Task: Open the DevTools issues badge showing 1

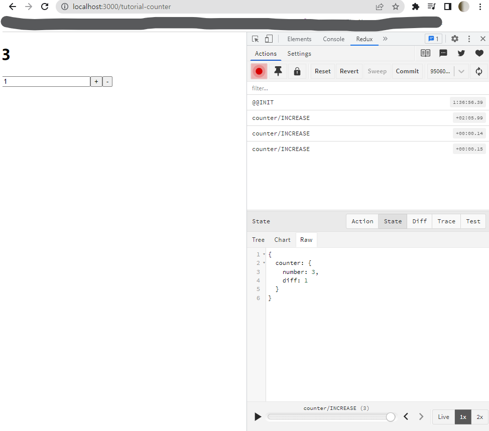Action: [433, 39]
